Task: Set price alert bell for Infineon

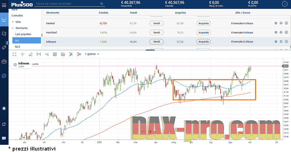Action: coord(281,42)
